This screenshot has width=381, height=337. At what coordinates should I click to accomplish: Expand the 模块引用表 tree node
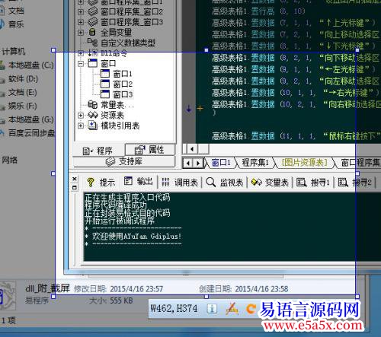pos(81,126)
